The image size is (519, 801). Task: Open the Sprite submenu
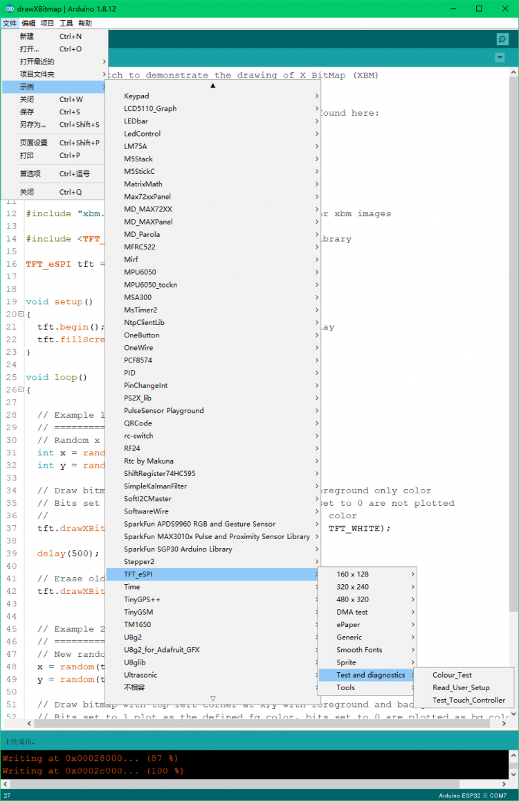(367, 662)
